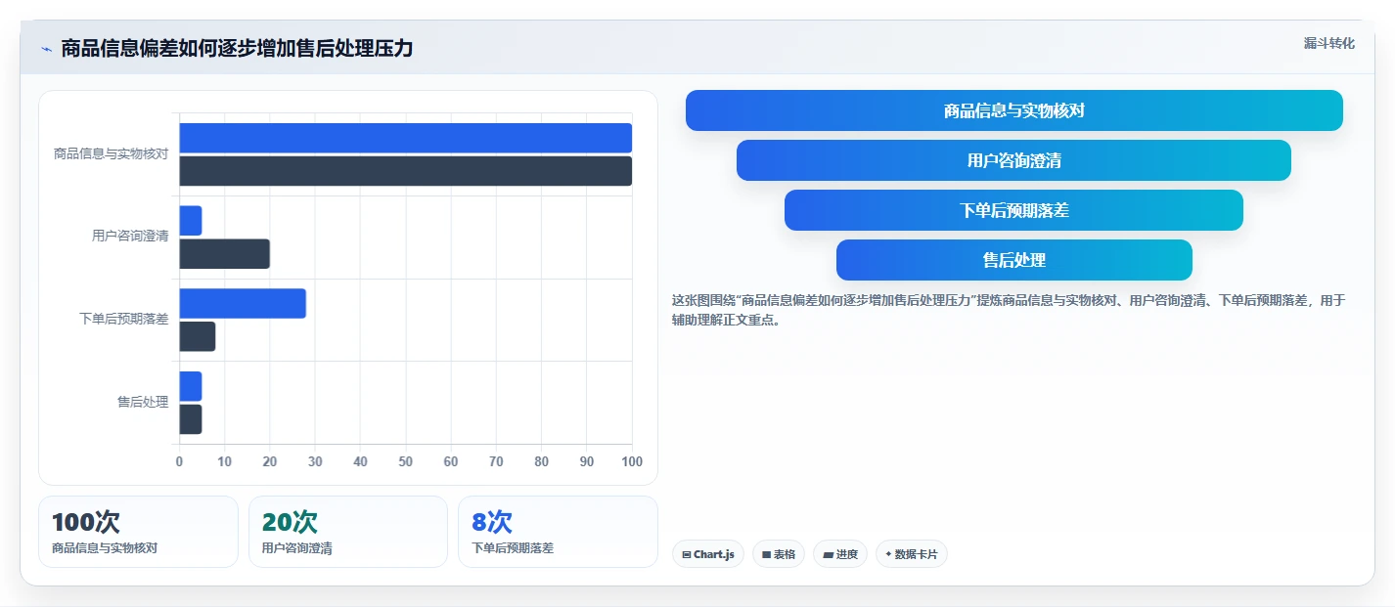The height and width of the screenshot is (607, 1395).
Task: Click the page title 商品信息偏差如何逐步增加售后处理压力
Action: (x=237, y=48)
